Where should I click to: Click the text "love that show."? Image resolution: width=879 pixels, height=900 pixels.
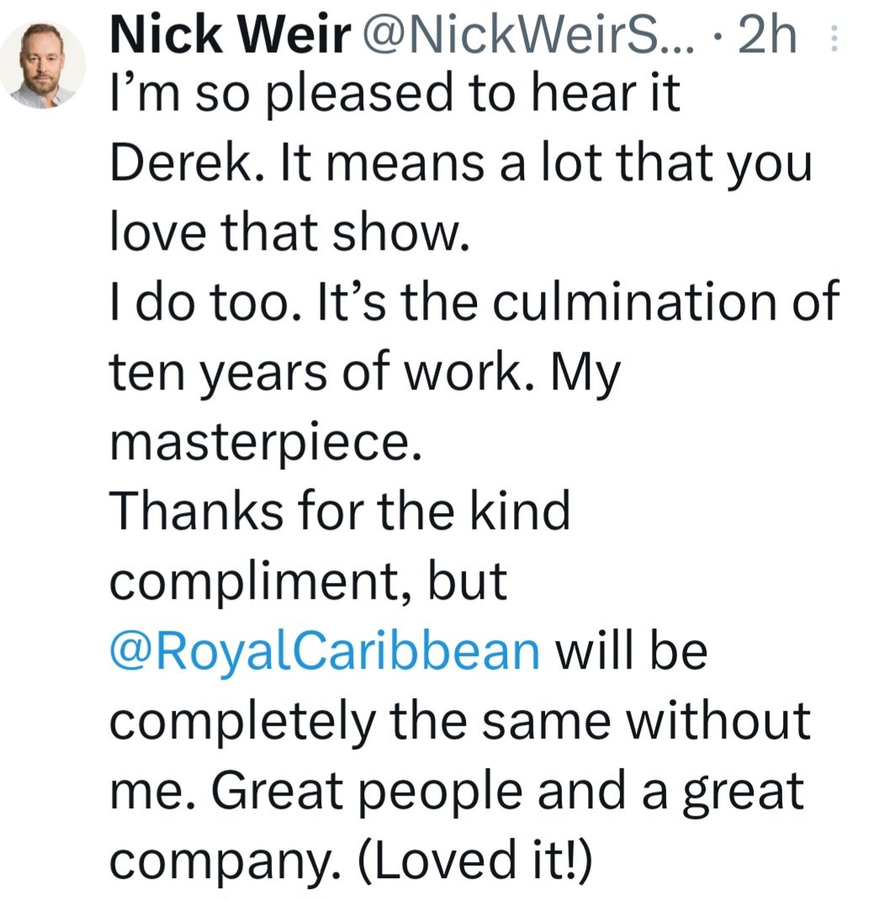290,232
